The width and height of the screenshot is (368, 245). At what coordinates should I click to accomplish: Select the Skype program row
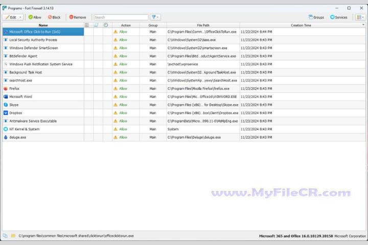(184, 105)
